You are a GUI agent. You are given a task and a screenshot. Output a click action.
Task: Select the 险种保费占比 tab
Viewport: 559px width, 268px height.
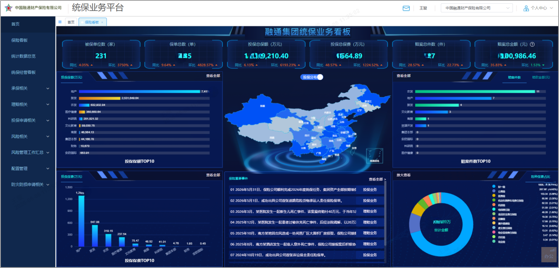(x=540, y=177)
